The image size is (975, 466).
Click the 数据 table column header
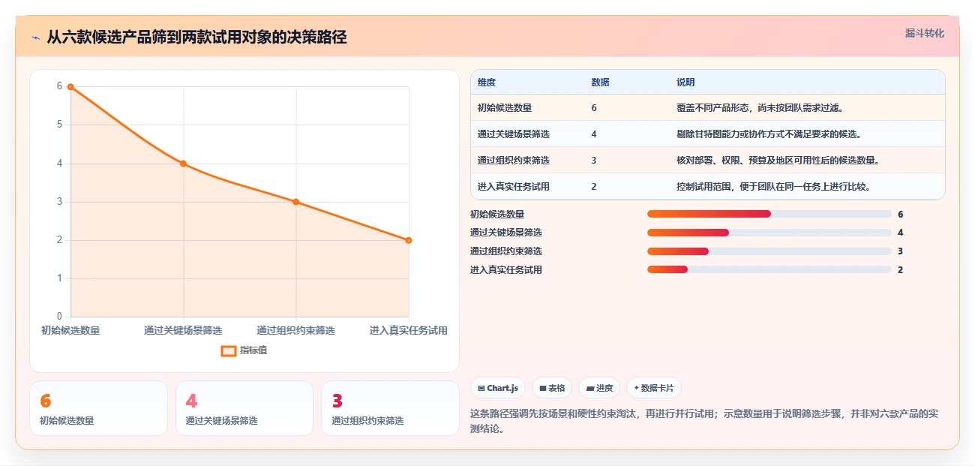click(x=600, y=82)
